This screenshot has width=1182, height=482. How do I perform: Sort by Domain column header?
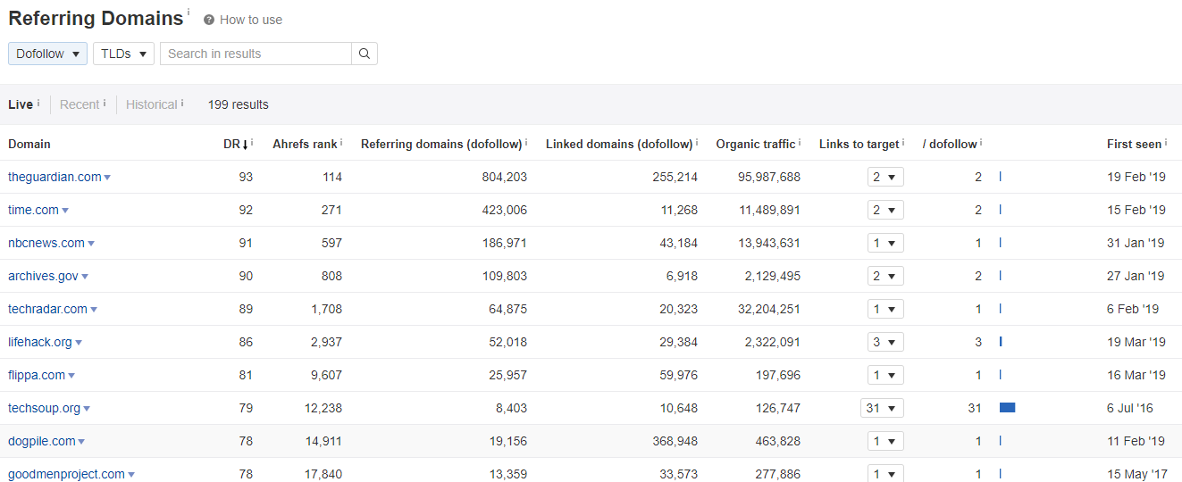pyautogui.click(x=29, y=144)
